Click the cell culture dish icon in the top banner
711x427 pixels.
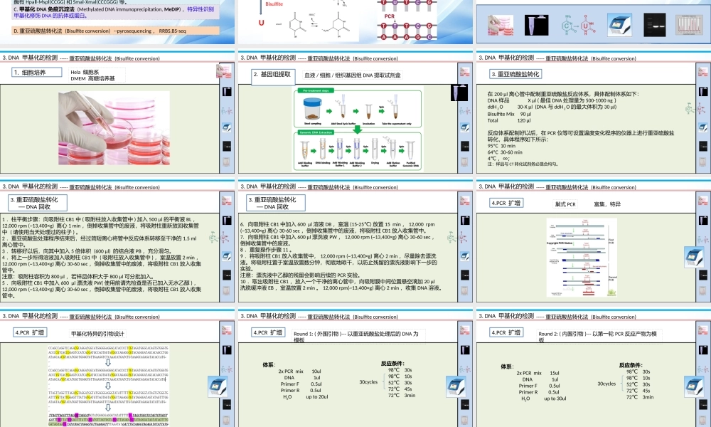click(501, 23)
